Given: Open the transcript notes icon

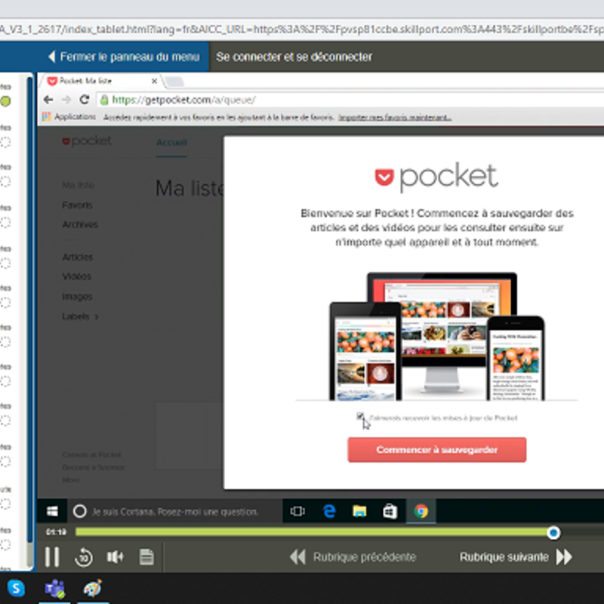Looking at the screenshot, I should (x=146, y=556).
